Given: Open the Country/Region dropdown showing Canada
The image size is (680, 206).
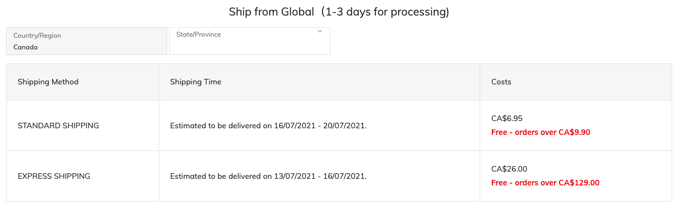Looking at the screenshot, I should (x=87, y=41).
